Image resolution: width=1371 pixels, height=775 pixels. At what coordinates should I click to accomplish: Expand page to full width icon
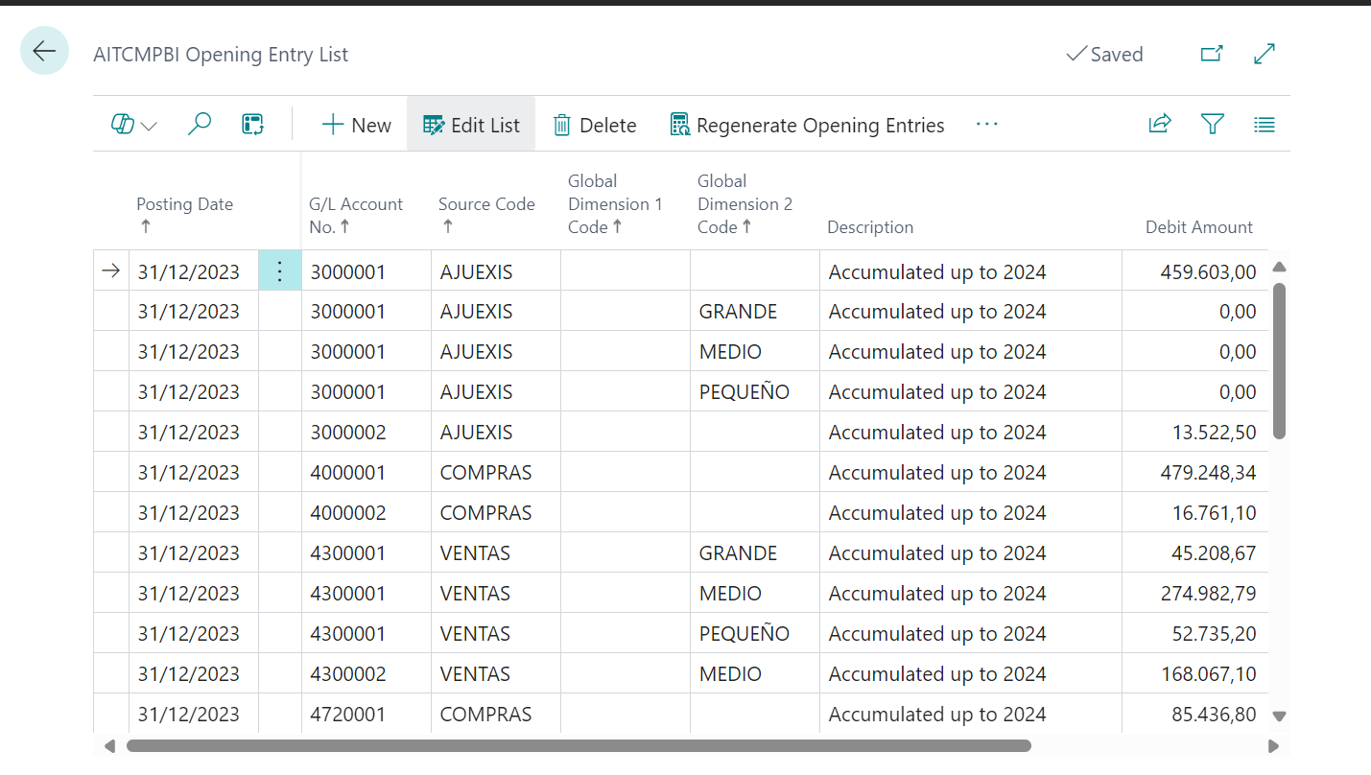(1265, 54)
